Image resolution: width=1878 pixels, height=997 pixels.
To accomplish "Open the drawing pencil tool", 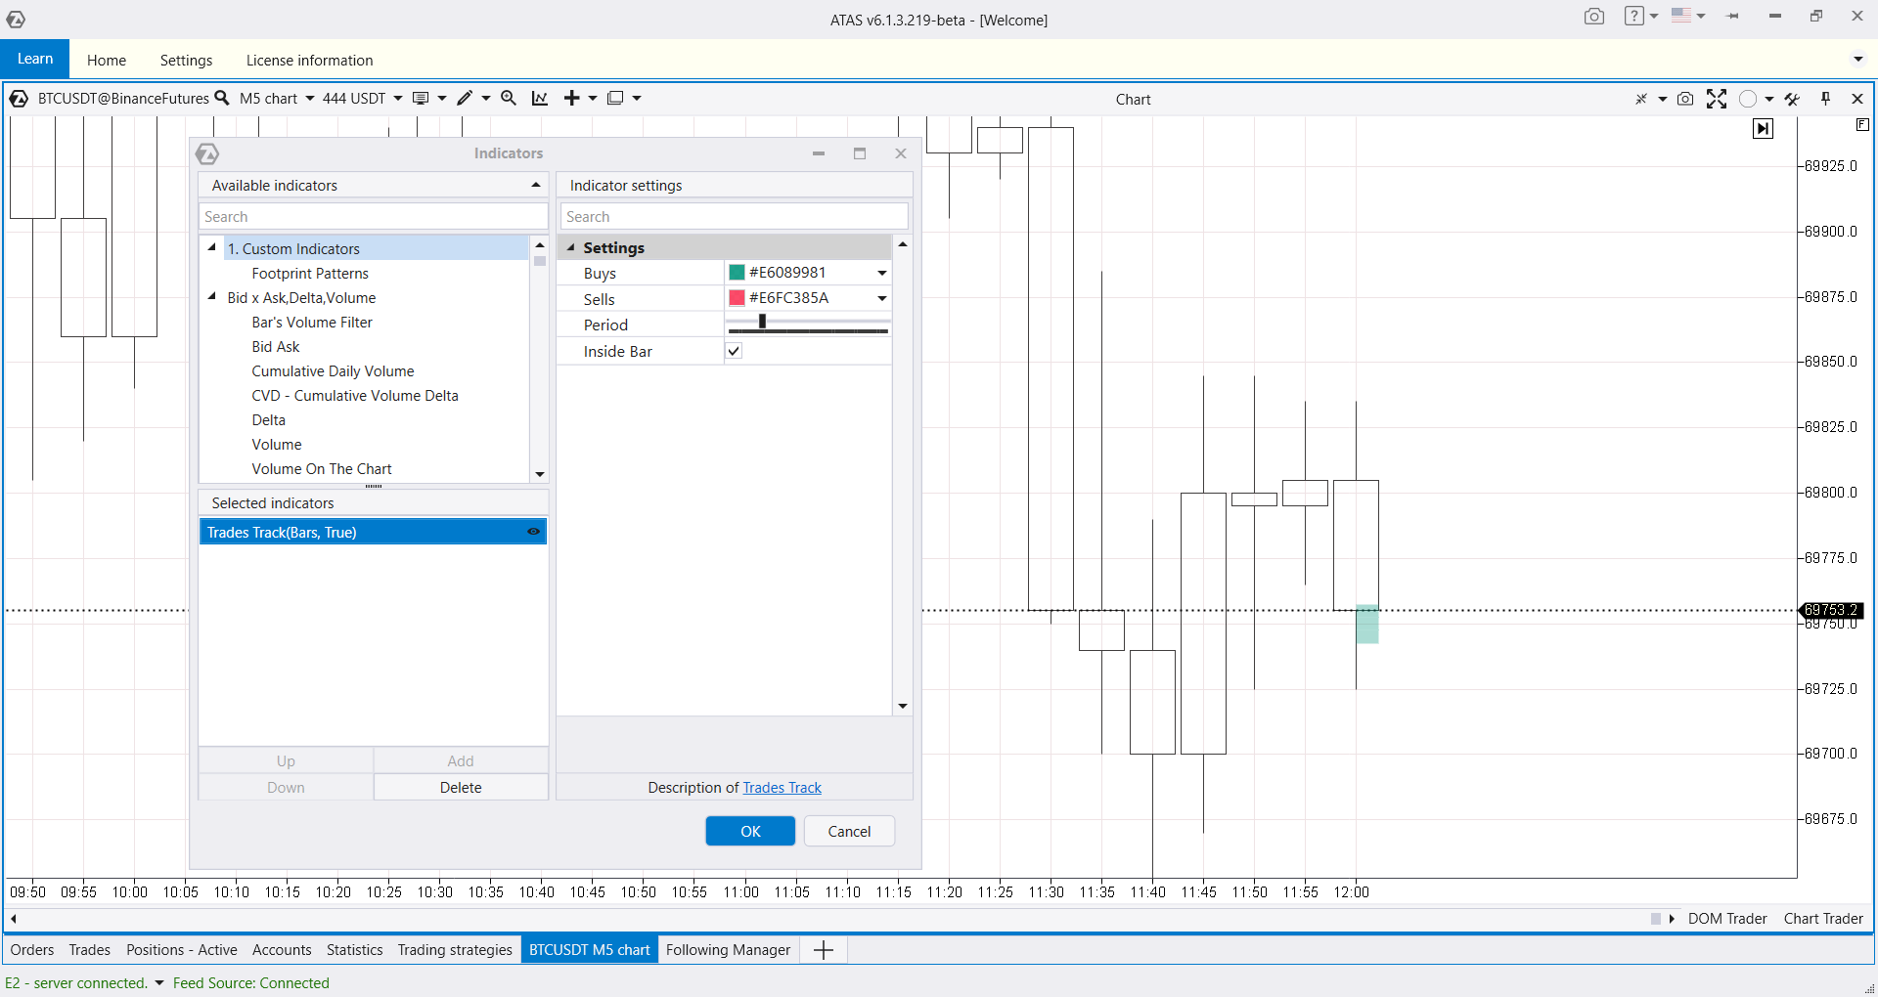I will pos(465,98).
